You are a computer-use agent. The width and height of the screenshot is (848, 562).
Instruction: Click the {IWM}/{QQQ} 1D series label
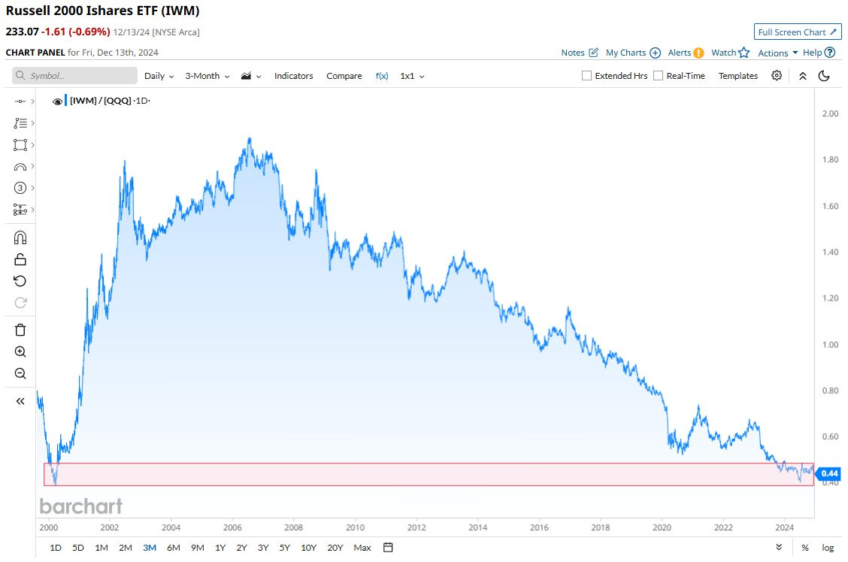pos(110,101)
